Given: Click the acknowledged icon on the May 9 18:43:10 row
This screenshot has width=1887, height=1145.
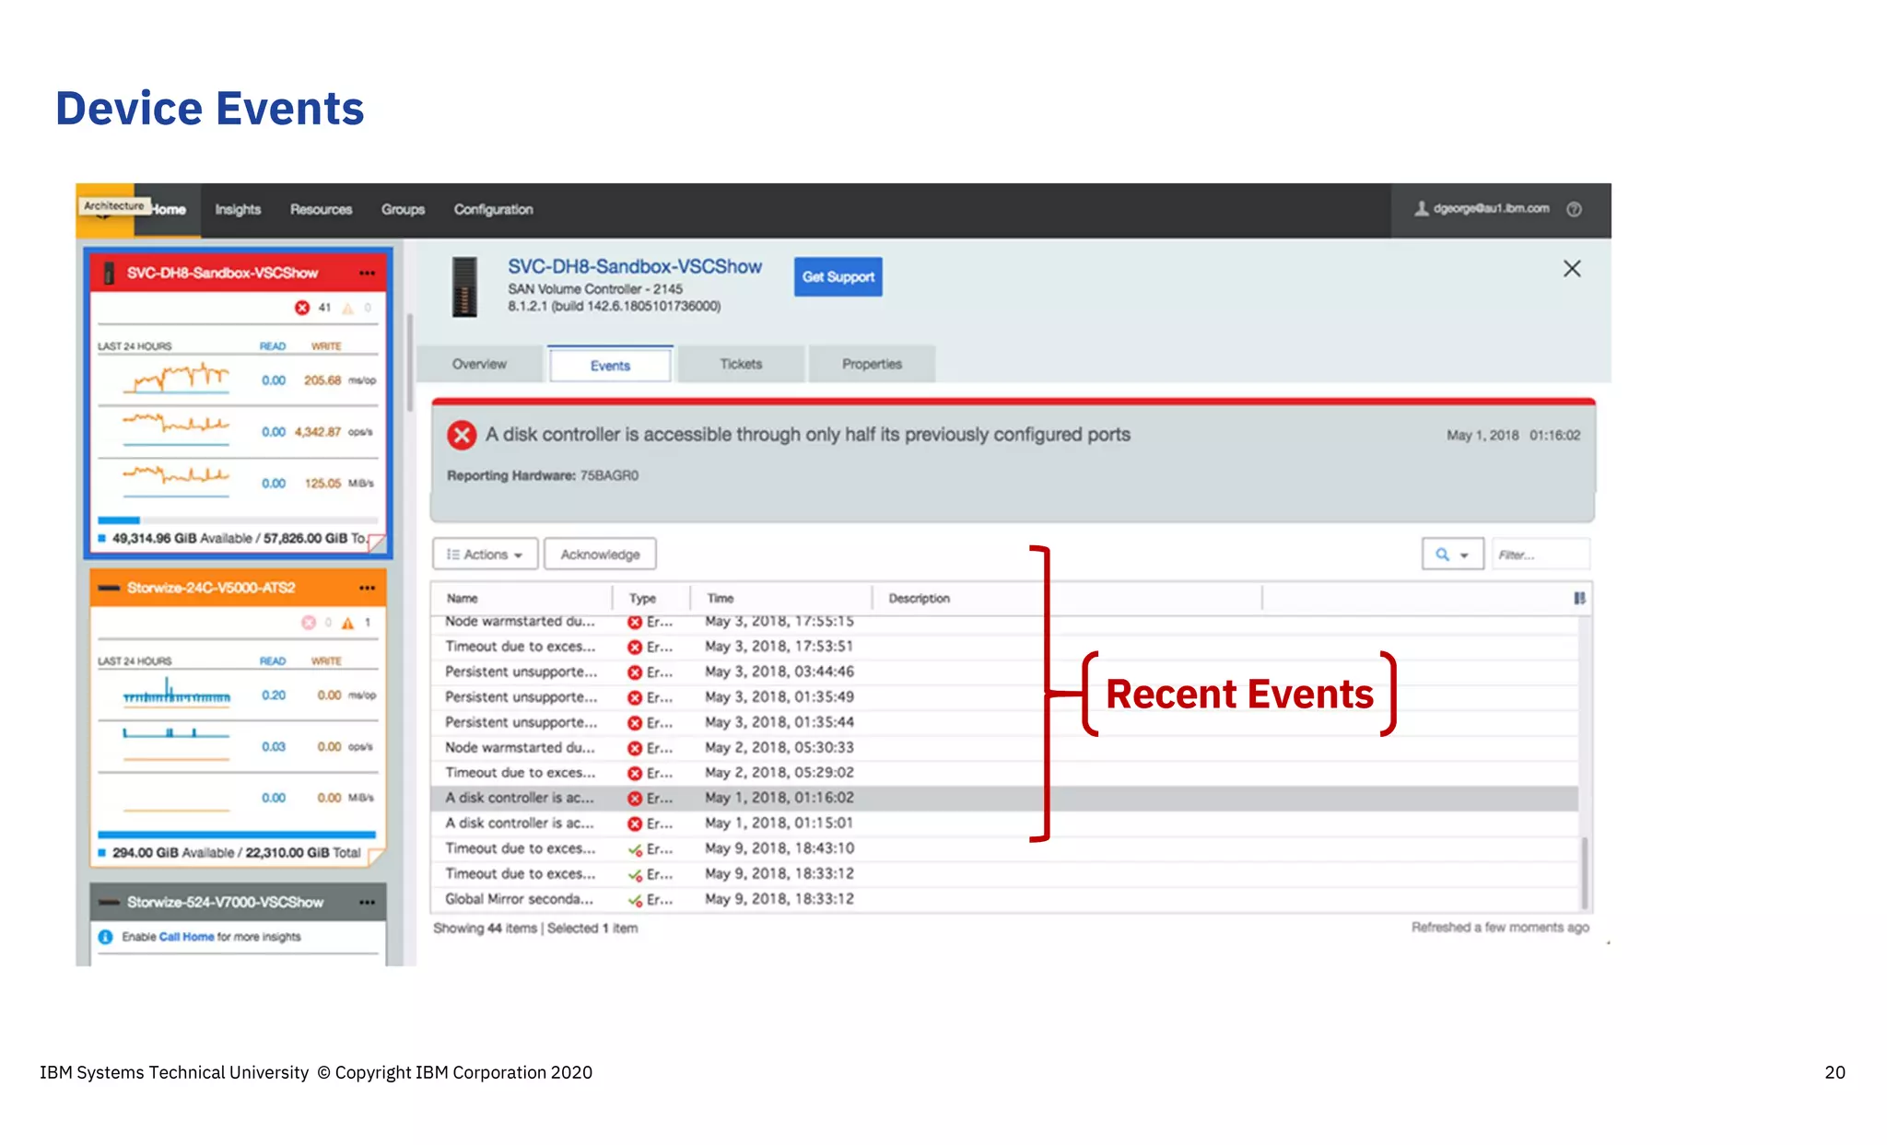Looking at the screenshot, I should 635,849.
